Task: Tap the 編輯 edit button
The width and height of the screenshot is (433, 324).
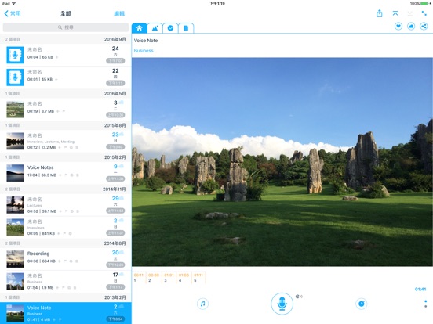Action: pyautogui.click(x=119, y=13)
